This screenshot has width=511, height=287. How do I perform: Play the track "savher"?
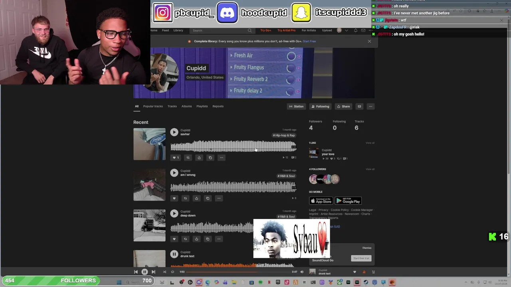tap(174, 132)
